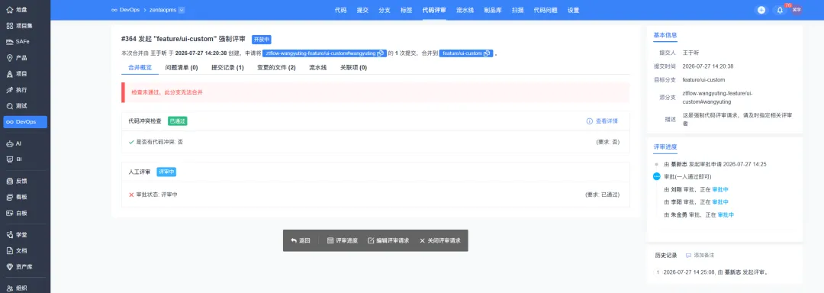This screenshot has height=293, width=824.
Task: Open 产品 product icon in sidebar
Action: pyautogui.click(x=9, y=58)
